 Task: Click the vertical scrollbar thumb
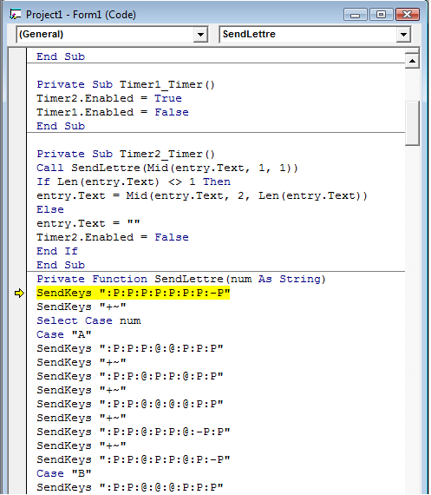tap(412, 123)
